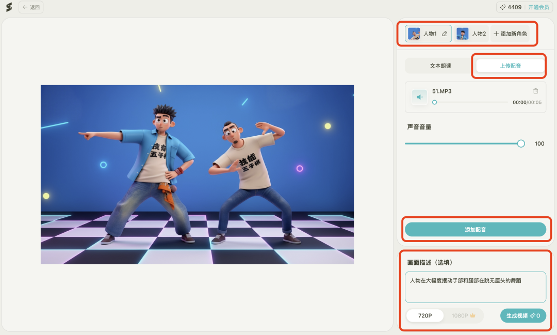Click the 生成视频 generate button
The width and height of the screenshot is (557, 335).
(x=522, y=315)
